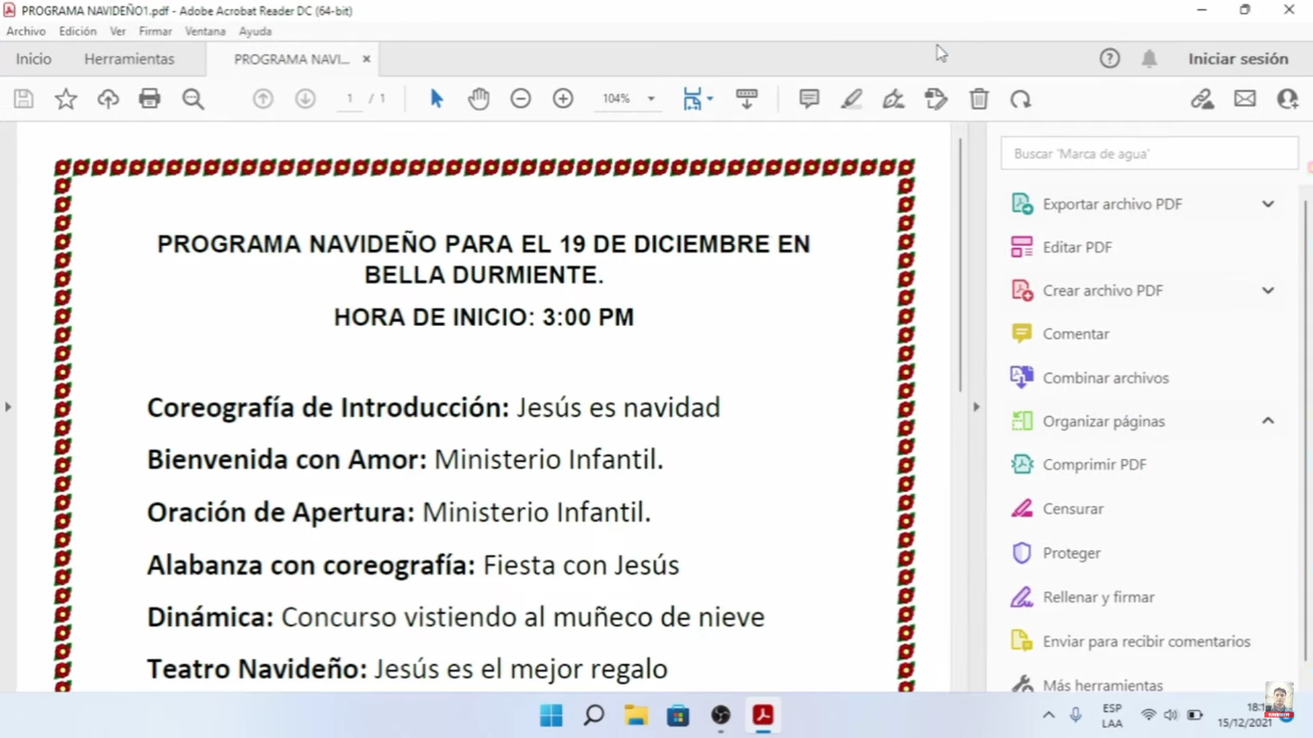The height and width of the screenshot is (738, 1313).
Task: Send file by email envelope icon
Action: (x=1245, y=99)
